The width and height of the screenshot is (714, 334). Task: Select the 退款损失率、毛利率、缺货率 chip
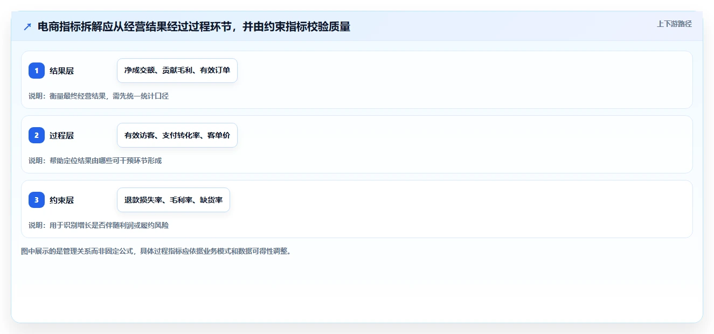[x=174, y=200]
